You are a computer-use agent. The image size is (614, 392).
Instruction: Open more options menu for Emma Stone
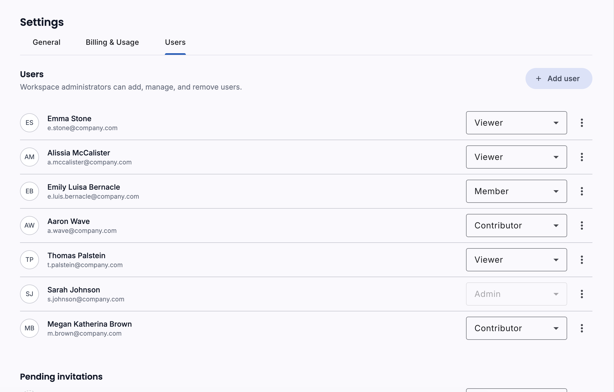click(x=582, y=123)
